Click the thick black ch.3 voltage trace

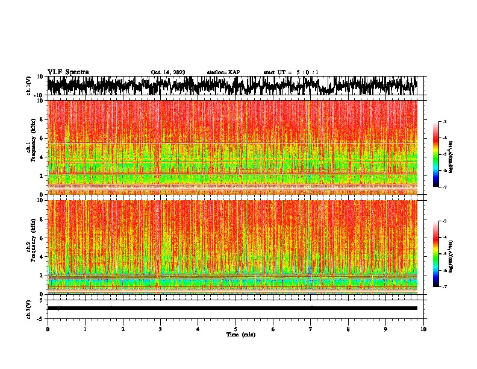point(232,308)
